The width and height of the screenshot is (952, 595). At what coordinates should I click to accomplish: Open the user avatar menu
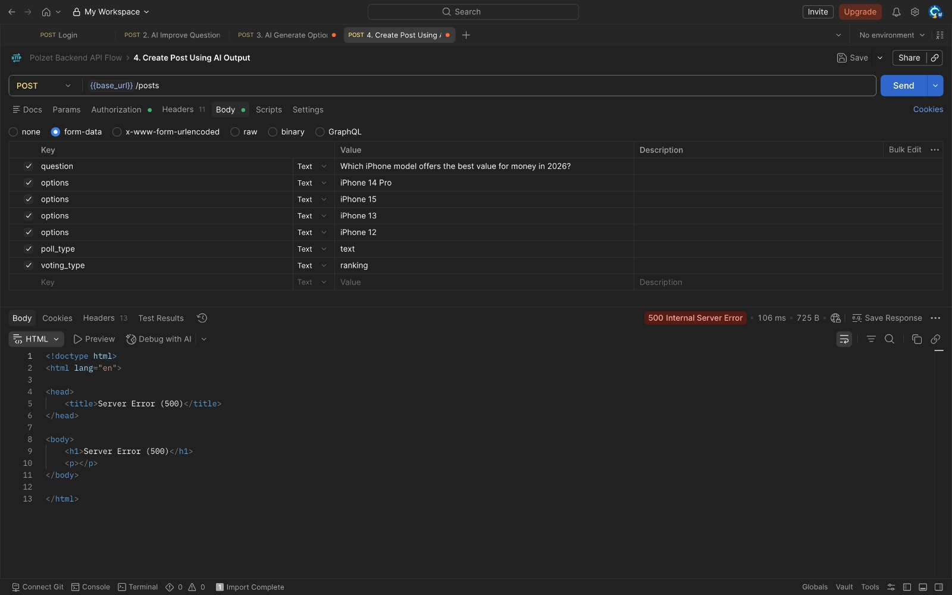pyautogui.click(x=935, y=12)
